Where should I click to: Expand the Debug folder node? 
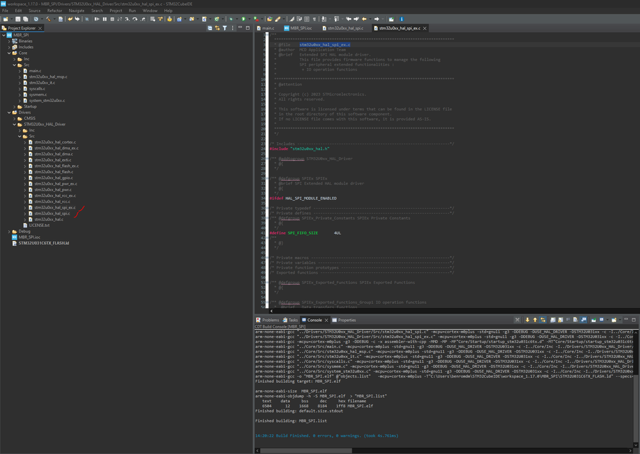point(10,231)
